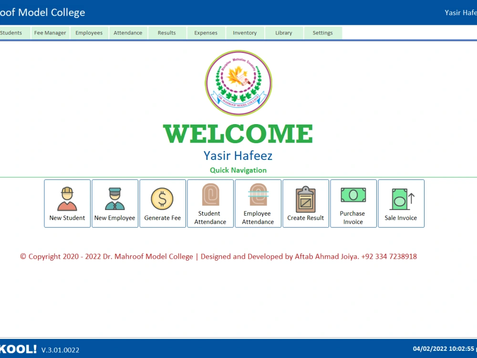This screenshot has height=358, width=477.
Task: Open the Students tab
Action: tap(12, 32)
